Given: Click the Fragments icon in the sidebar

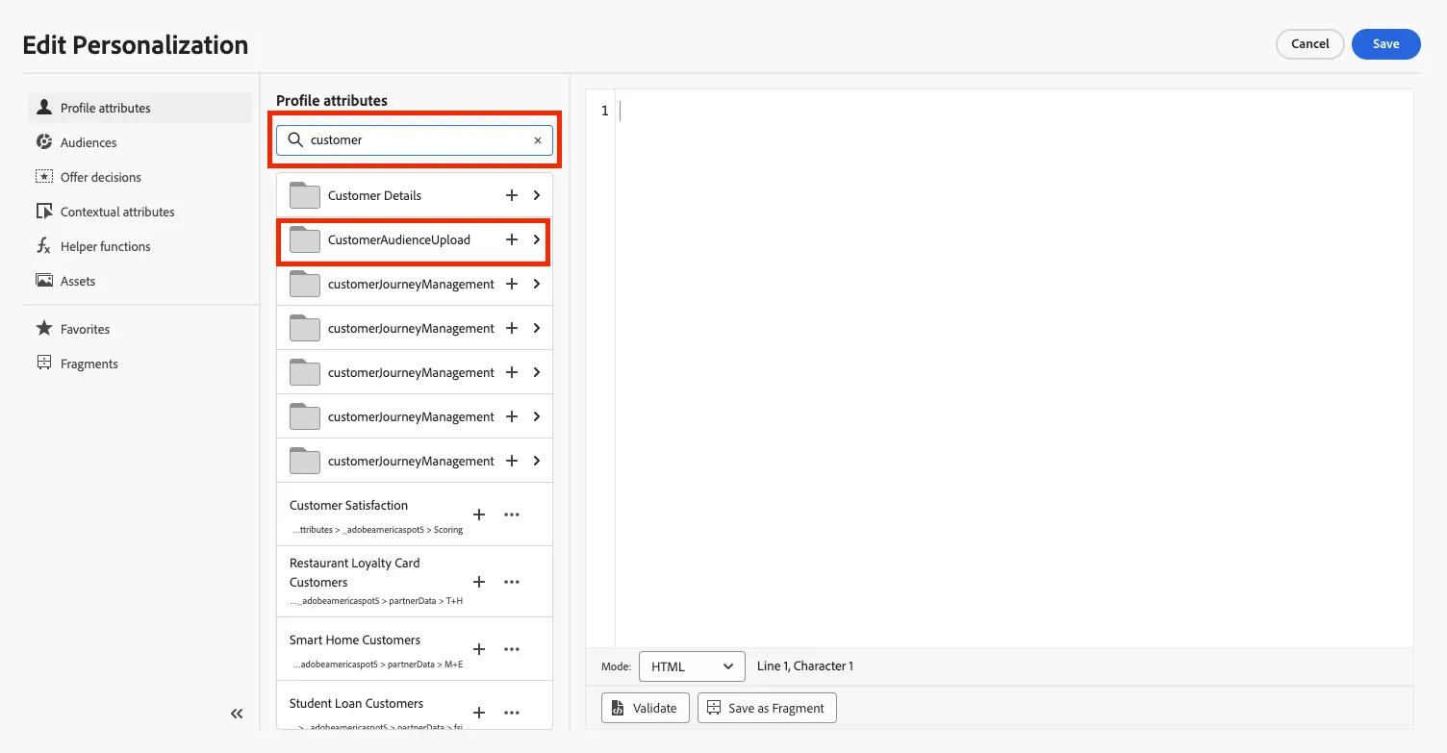Looking at the screenshot, I should [43, 363].
